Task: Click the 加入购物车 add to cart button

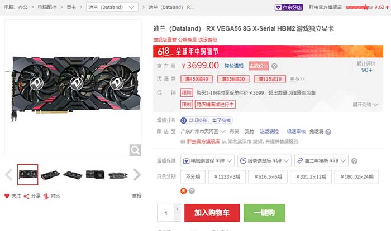Action: pyautogui.click(x=212, y=213)
